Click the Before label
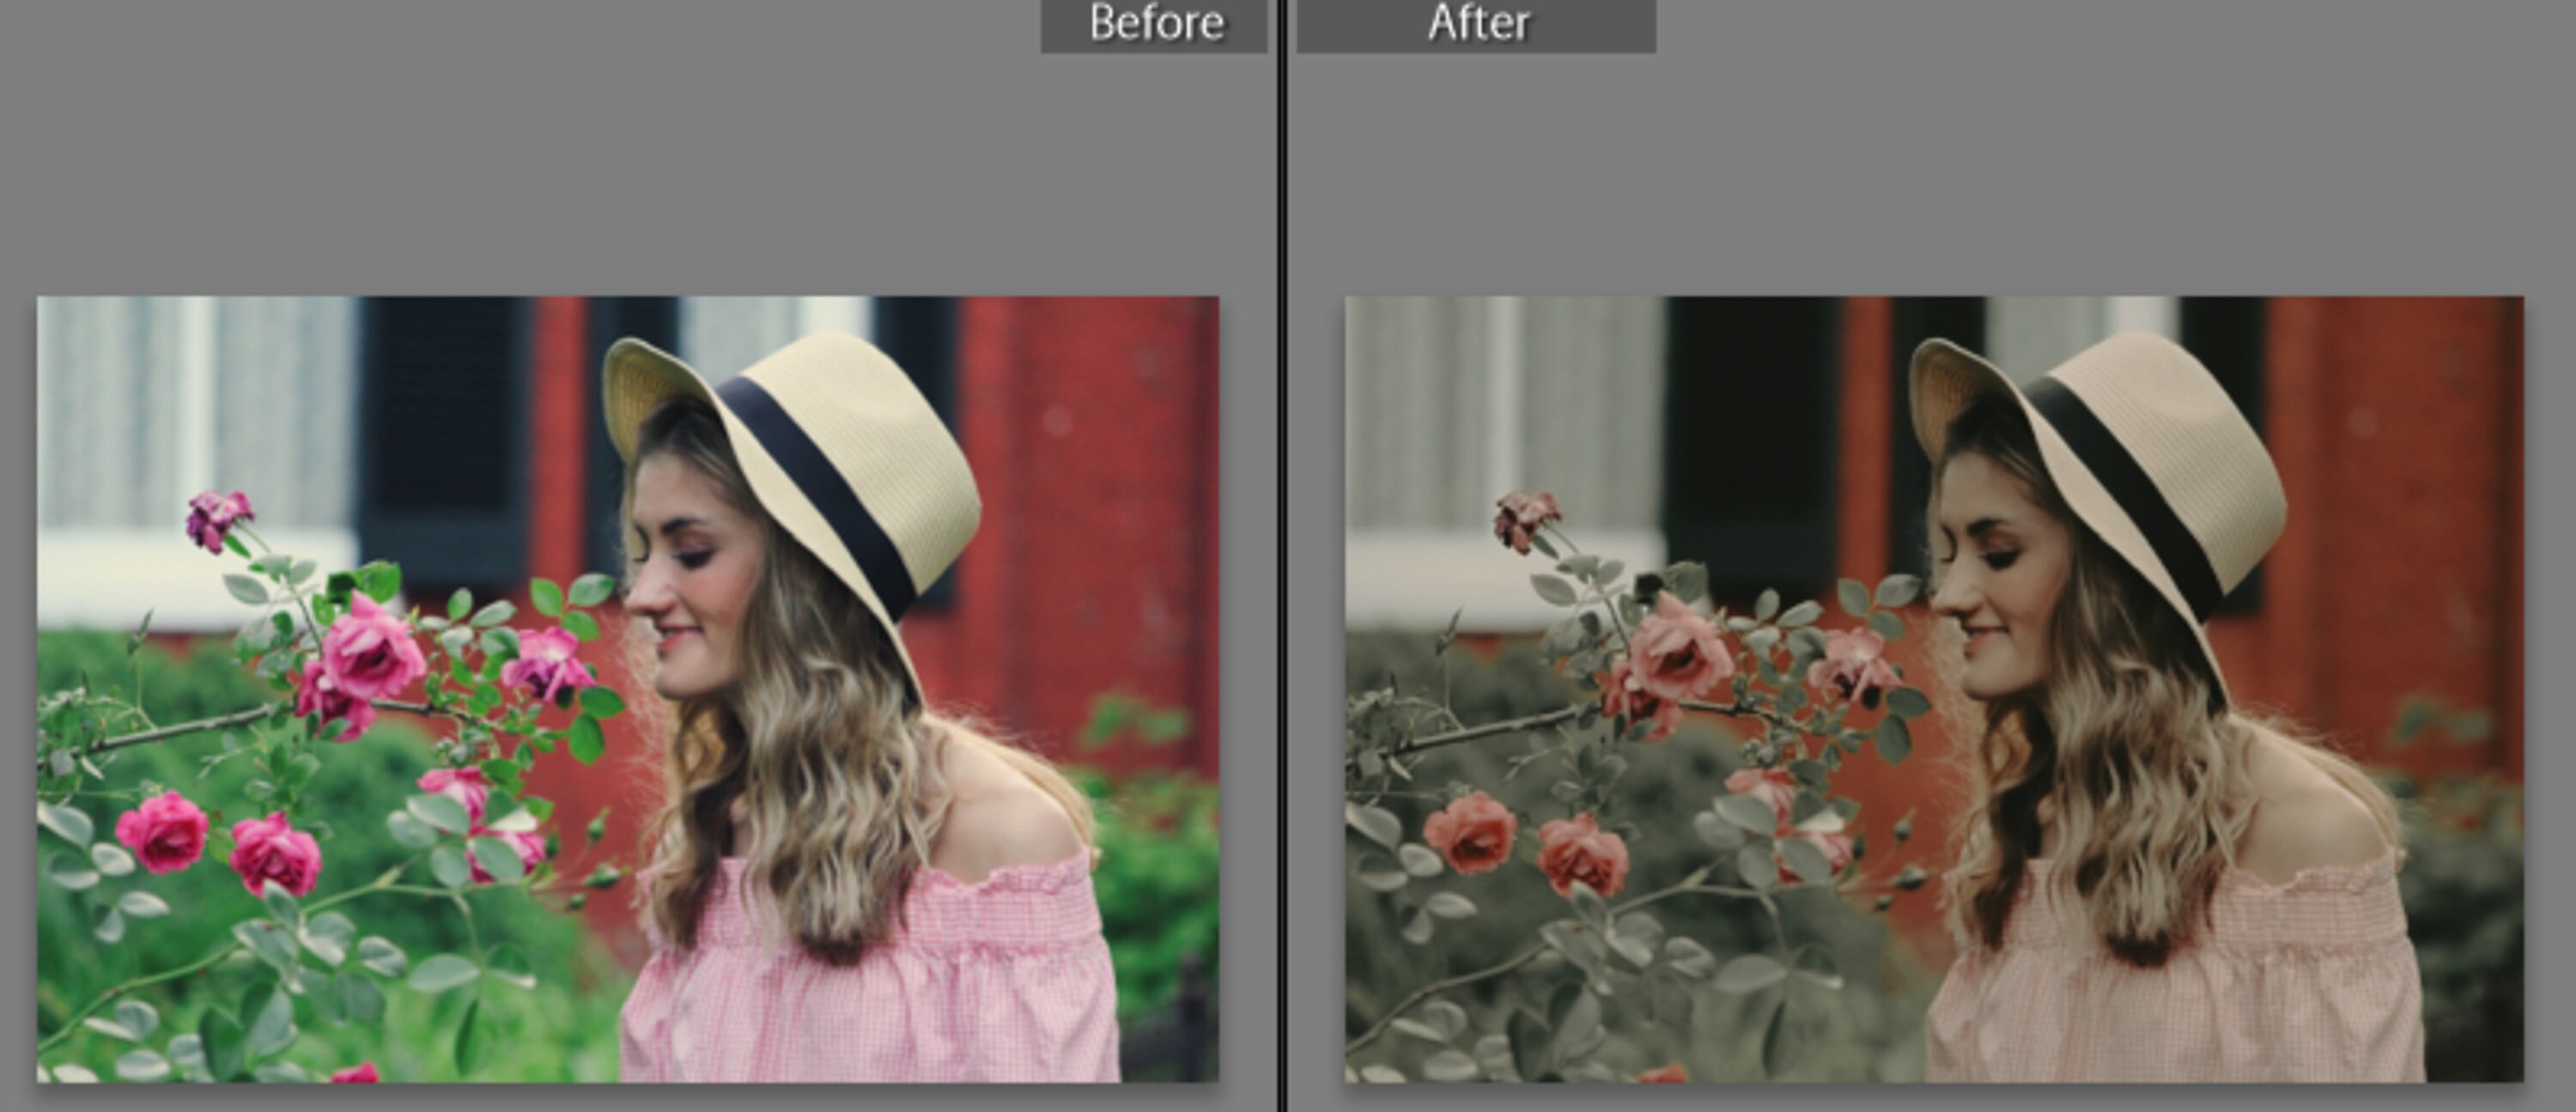Screen dimensions: 2576x1112 coord(1155,24)
